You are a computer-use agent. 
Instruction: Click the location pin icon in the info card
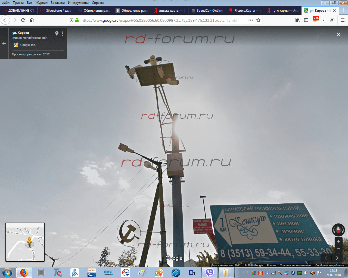click(x=57, y=34)
